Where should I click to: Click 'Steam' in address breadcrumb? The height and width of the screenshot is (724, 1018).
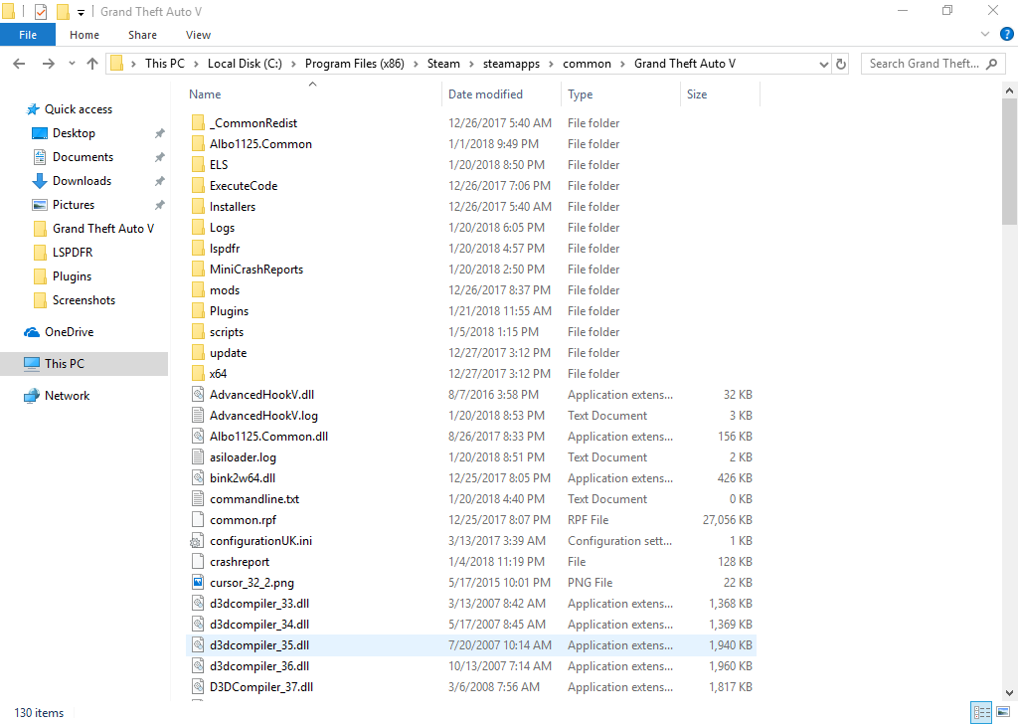pyautogui.click(x=443, y=64)
